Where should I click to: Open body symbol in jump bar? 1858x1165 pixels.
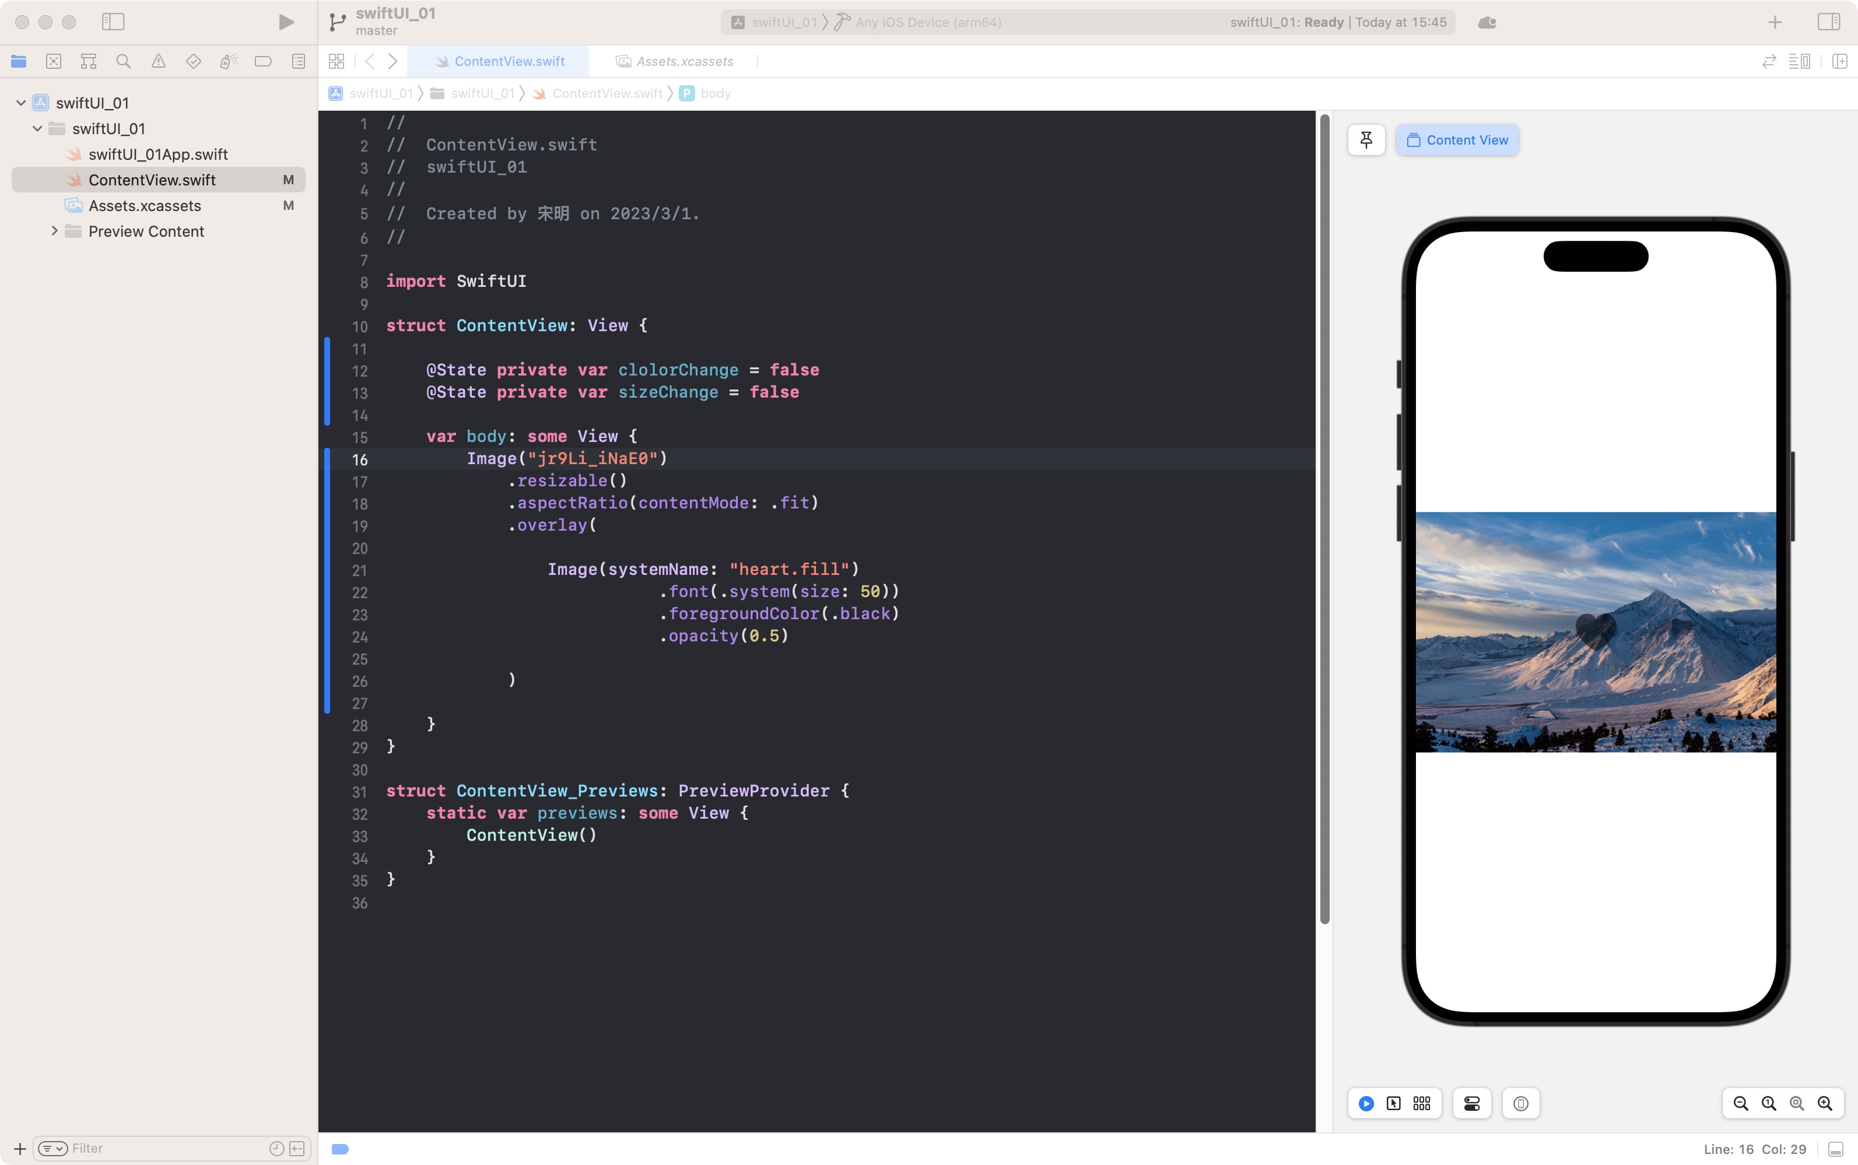pyautogui.click(x=705, y=93)
